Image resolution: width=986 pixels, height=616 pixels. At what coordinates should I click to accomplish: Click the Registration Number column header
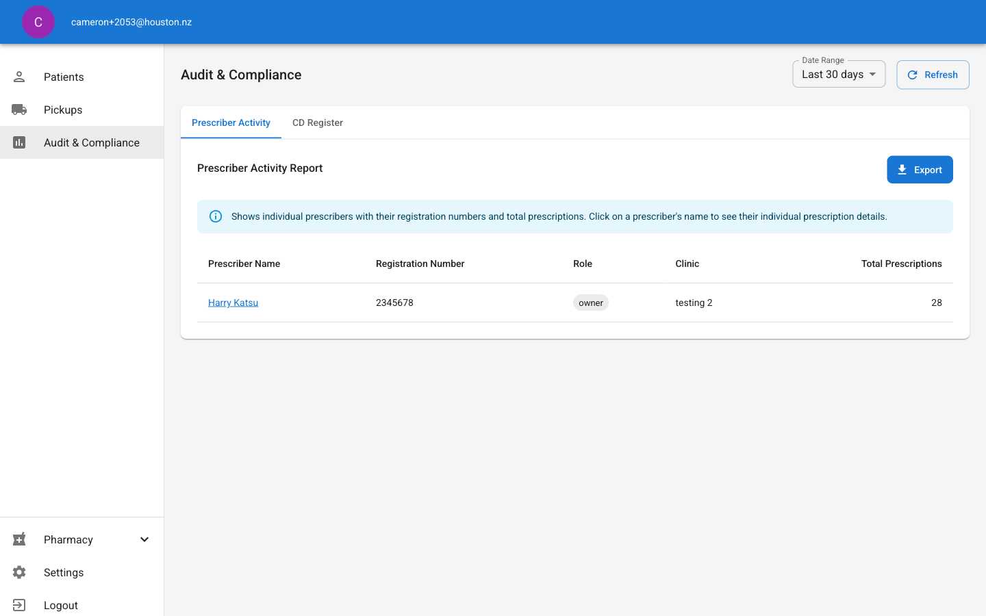[x=420, y=264]
